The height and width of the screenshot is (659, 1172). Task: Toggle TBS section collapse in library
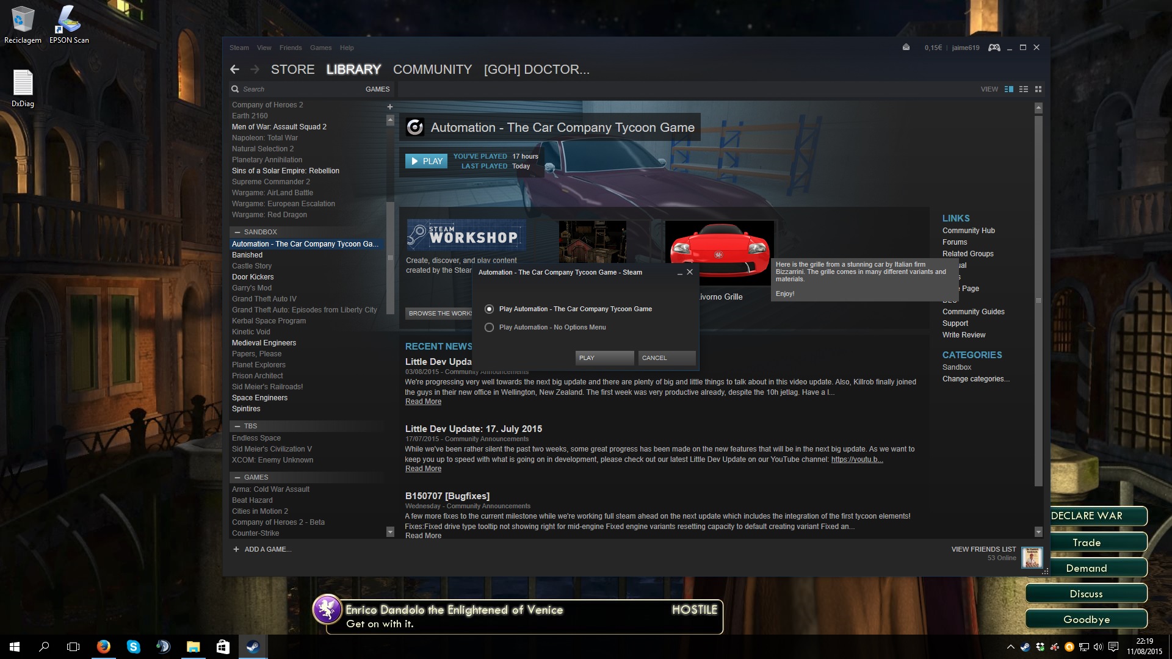(x=238, y=425)
